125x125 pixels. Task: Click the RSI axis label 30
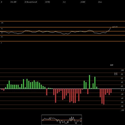(2, 37)
